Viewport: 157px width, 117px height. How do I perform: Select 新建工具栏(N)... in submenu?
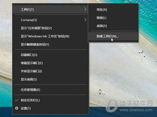[x=113, y=36]
